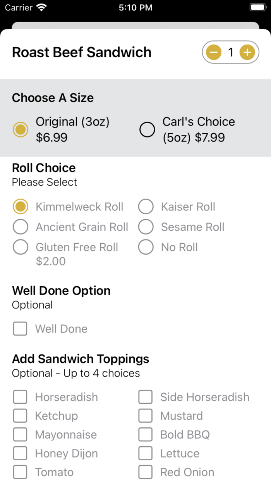Tap the minus quantity button
The width and height of the screenshot is (271, 482).
coord(214,52)
